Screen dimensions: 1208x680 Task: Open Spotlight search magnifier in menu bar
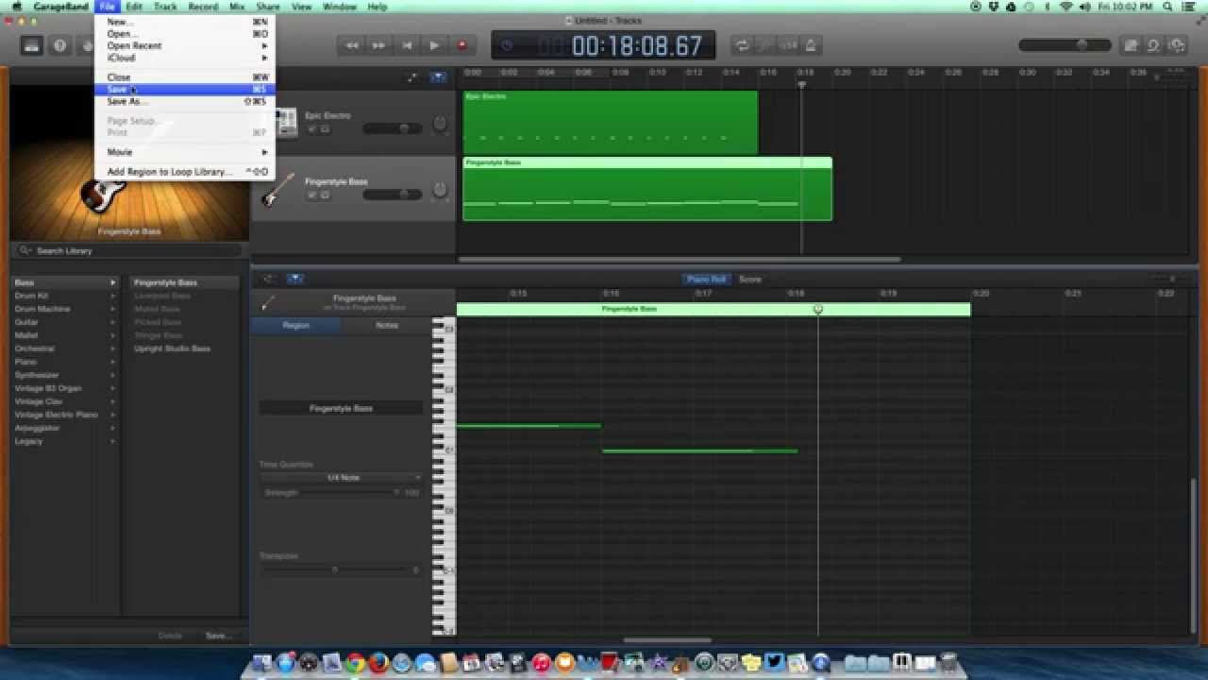[x=1169, y=7]
